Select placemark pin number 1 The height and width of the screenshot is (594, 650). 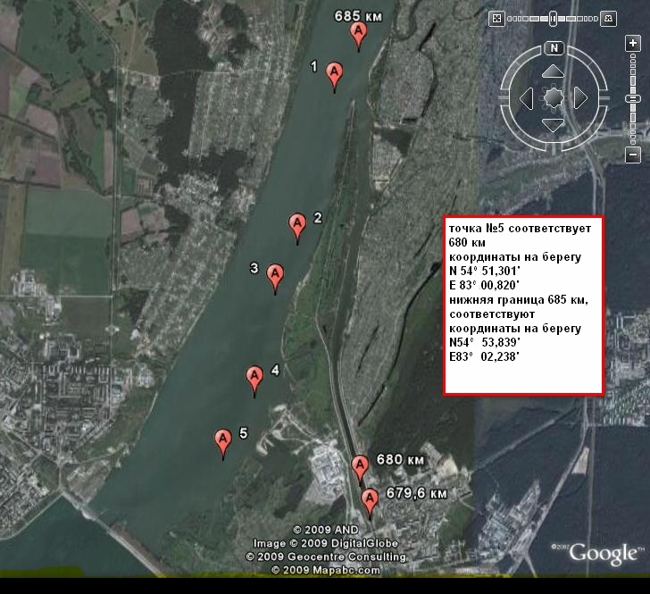pos(335,73)
